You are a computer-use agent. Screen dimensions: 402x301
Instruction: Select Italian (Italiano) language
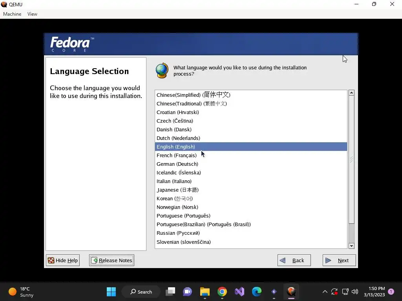[251, 181]
